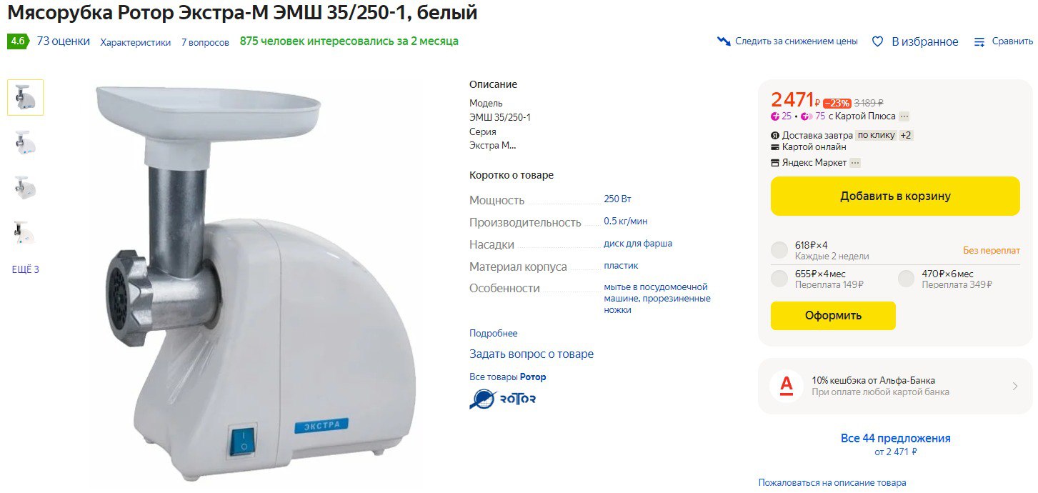This screenshot has width=1038, height=493.
Task: Select the 655₽×4мес installment option
Action: [779, 279]
